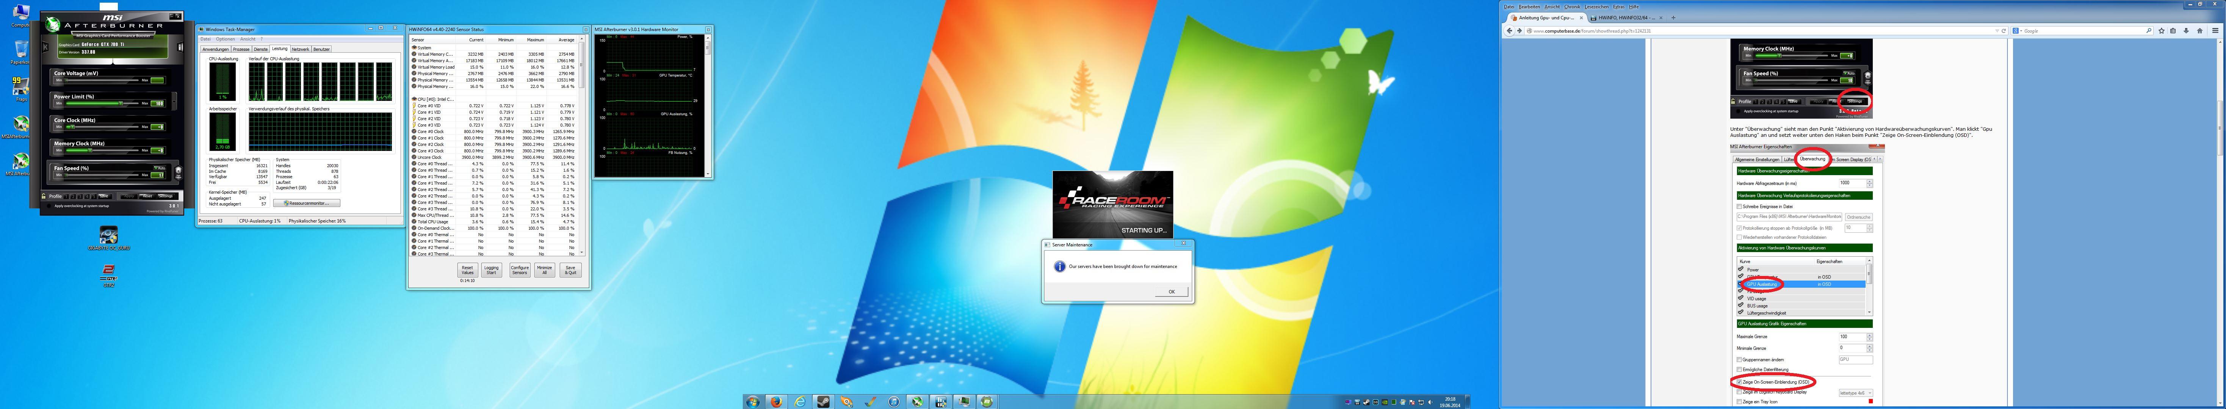
Task: Adjust the Power Limit slider in Afterburner
Action: point(102,104)
